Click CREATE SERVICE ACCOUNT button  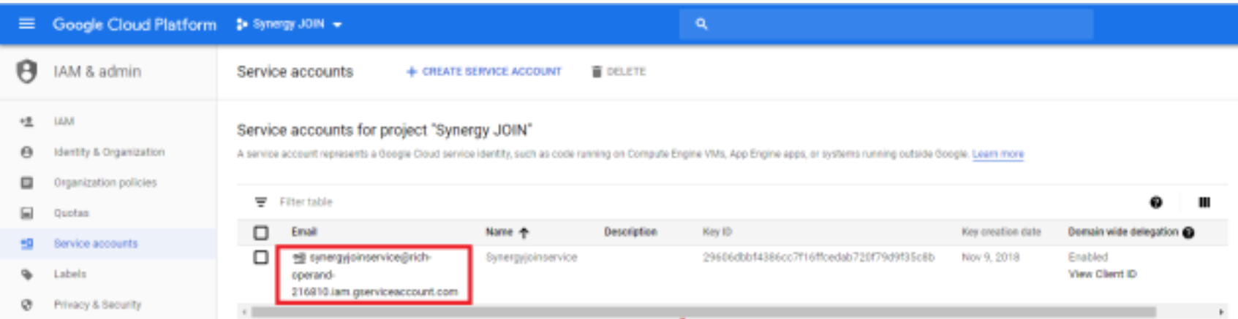point(484,72)
